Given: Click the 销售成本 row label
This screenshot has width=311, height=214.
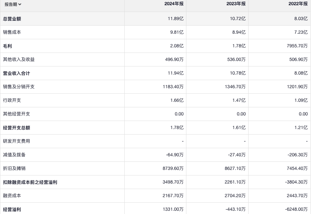Looking at the screenshot, I should 12,32.
